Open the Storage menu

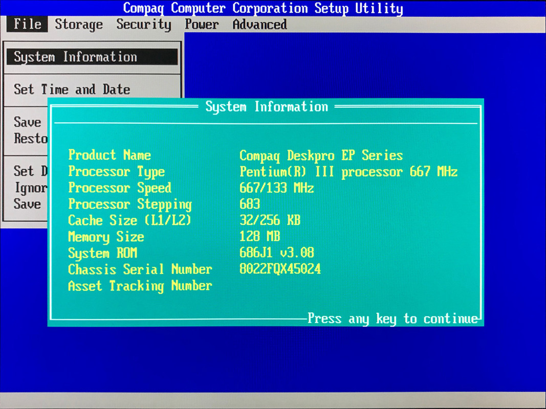79,25
